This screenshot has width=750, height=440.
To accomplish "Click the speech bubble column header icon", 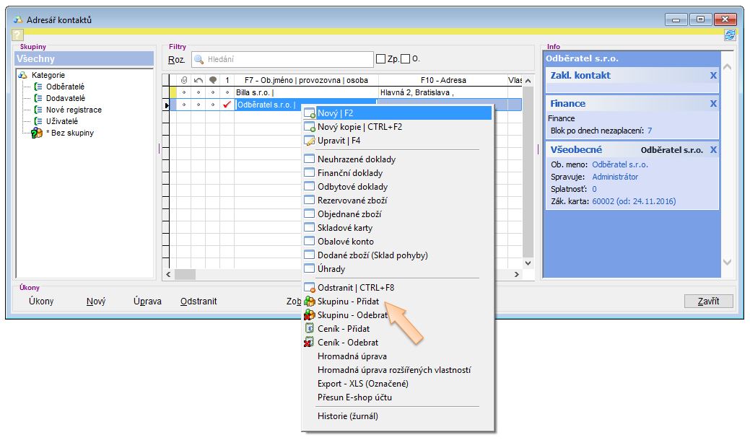I will [213, 80].
